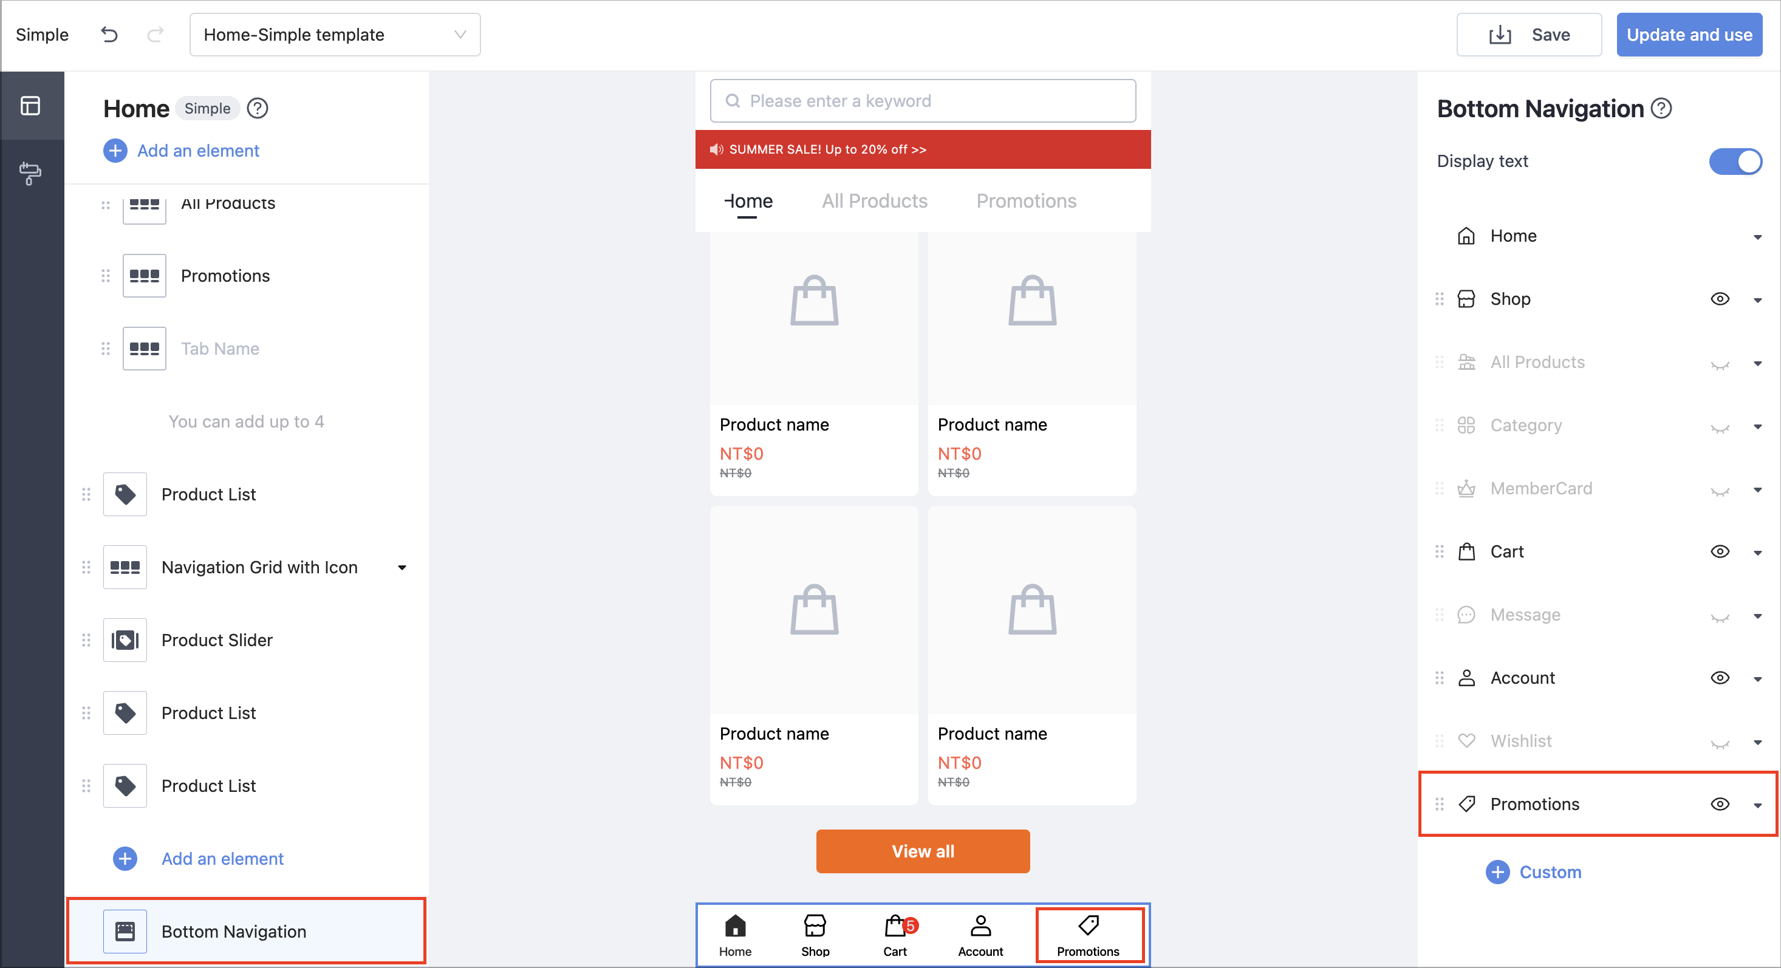The width and height of the screenshot is (1781, 968).
Task: Select the Product Slider element icon
Action: point(125,640)
